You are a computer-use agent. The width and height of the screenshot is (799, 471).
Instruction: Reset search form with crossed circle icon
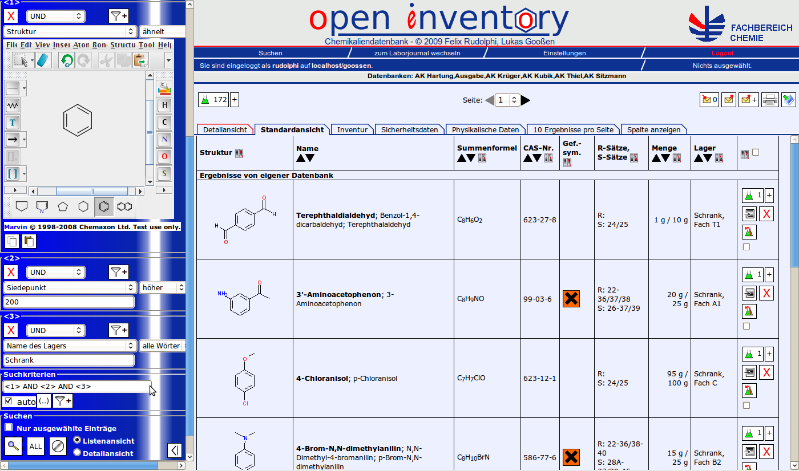[57, 446]
